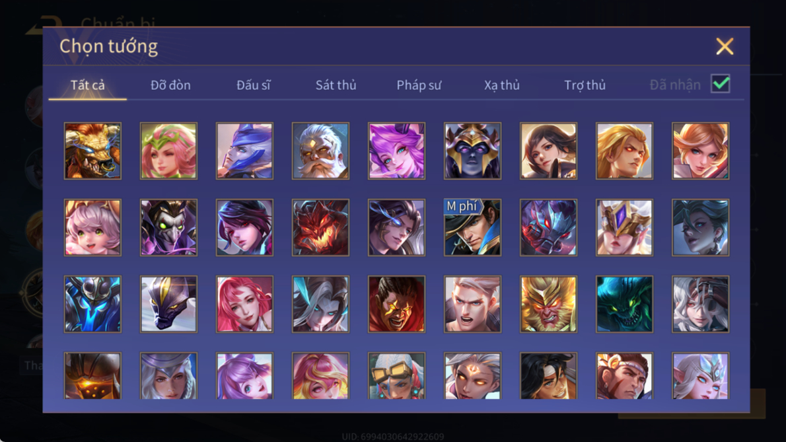Open the Sát thủ tab

pyautogui.click(x=336, y=85)
